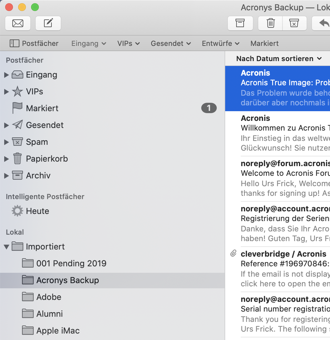Click the attachment paperclip on cleverbridge message
Image resolution: width=330 pixels, height=340 pixels.
(x=233, y=253)
